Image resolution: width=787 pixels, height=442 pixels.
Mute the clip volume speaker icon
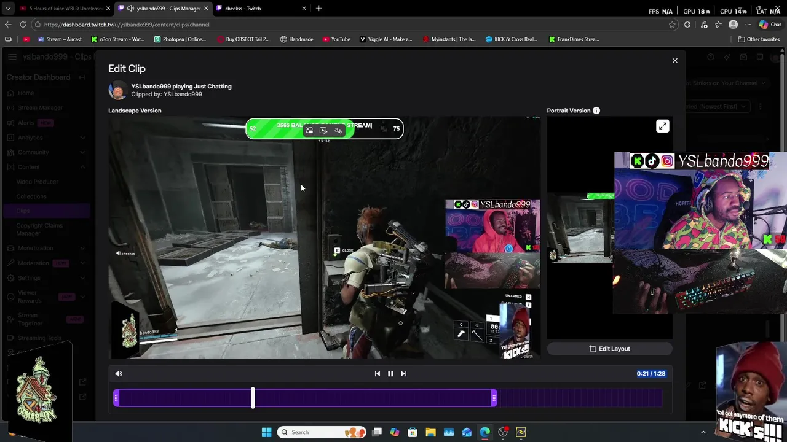tap(119, 373)
